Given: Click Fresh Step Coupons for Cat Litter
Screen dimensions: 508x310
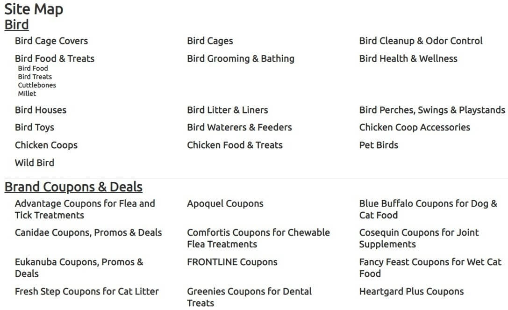Looking at the screenshot, I should coord(87,291).
